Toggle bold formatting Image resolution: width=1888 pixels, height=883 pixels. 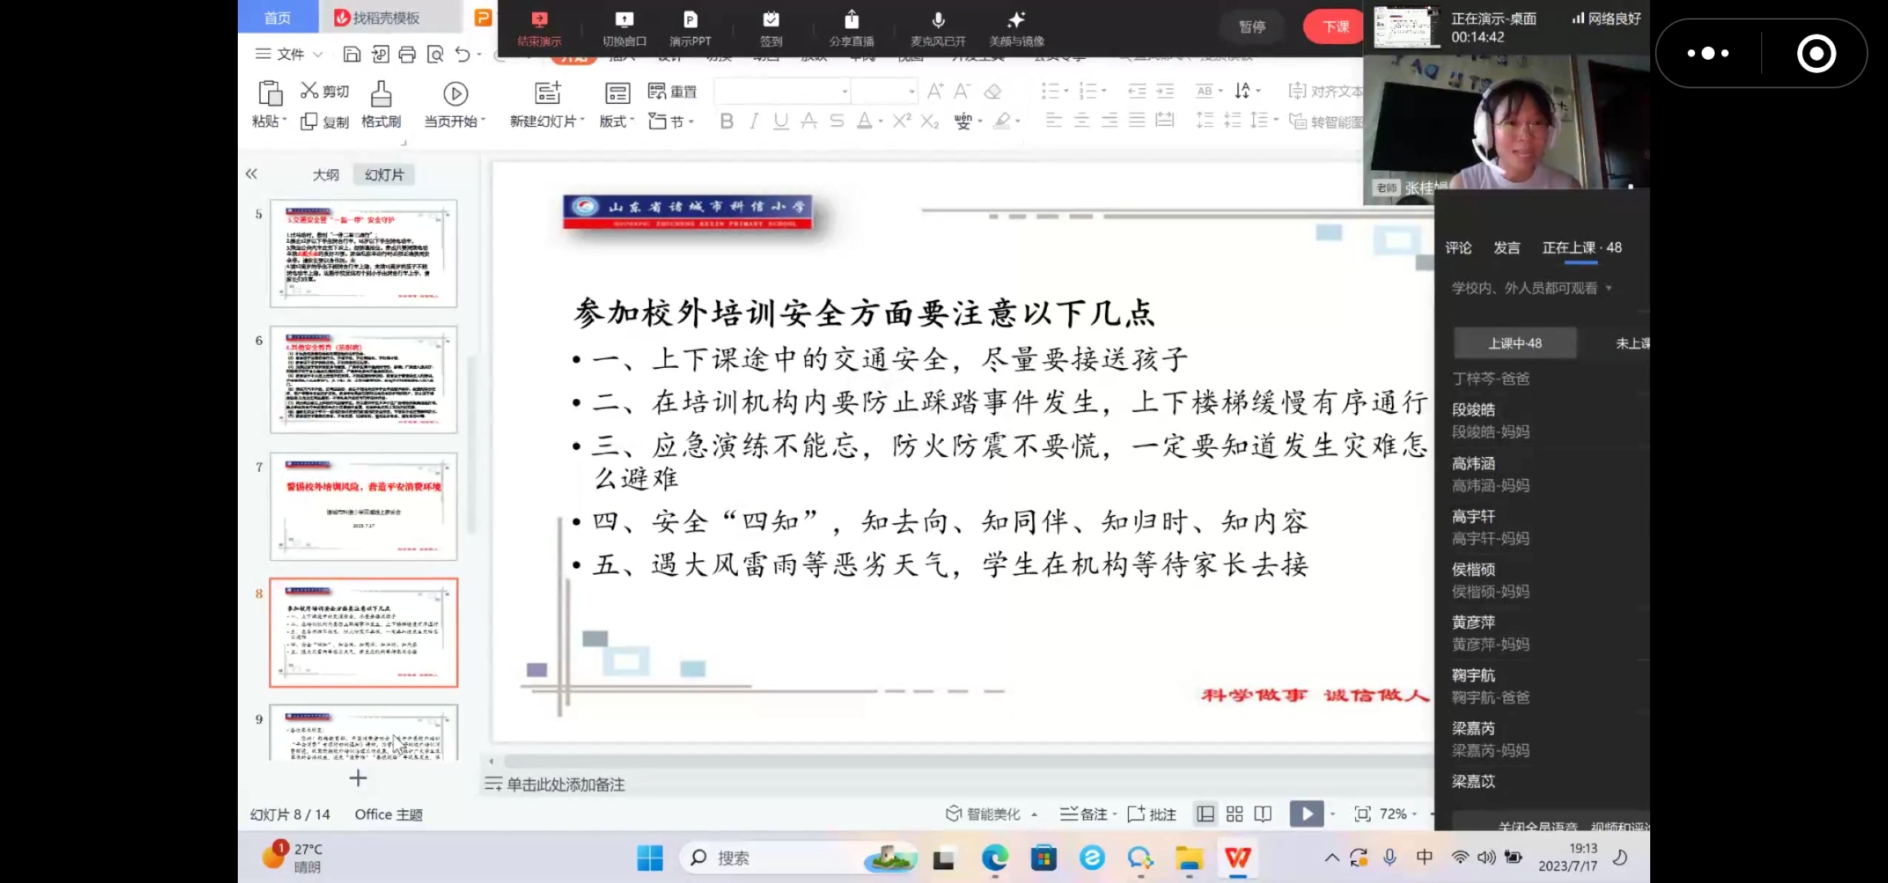[727, 121]
